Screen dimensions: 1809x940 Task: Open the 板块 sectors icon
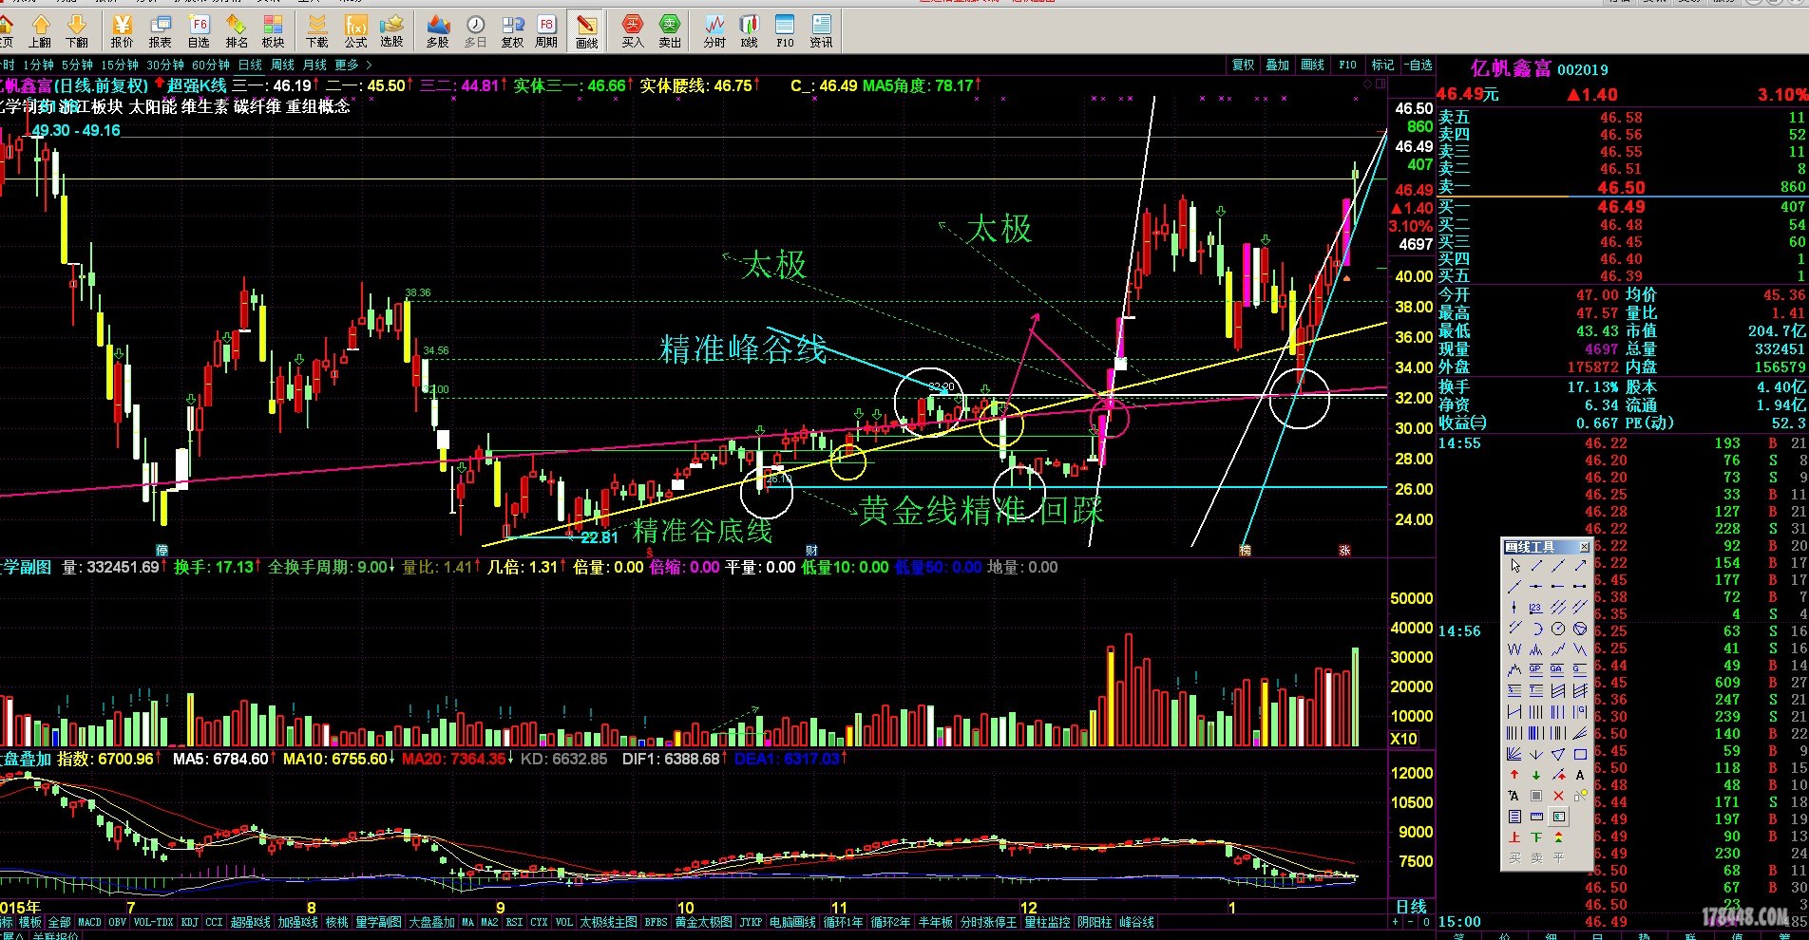[274, 31]
